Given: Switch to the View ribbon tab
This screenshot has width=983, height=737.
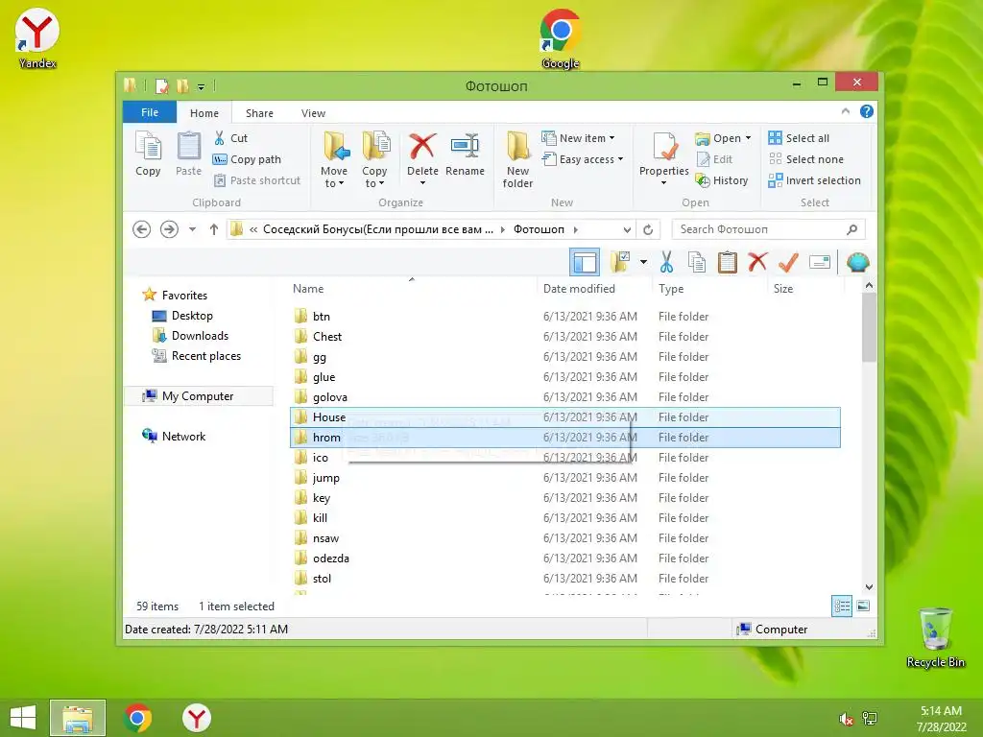Looking at the screenshot, I should point(313,113).
